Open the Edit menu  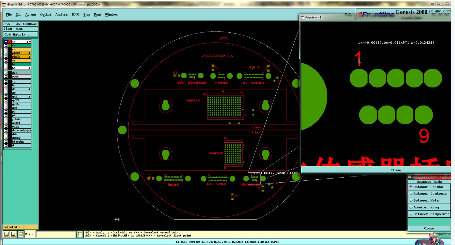(19, 14)
